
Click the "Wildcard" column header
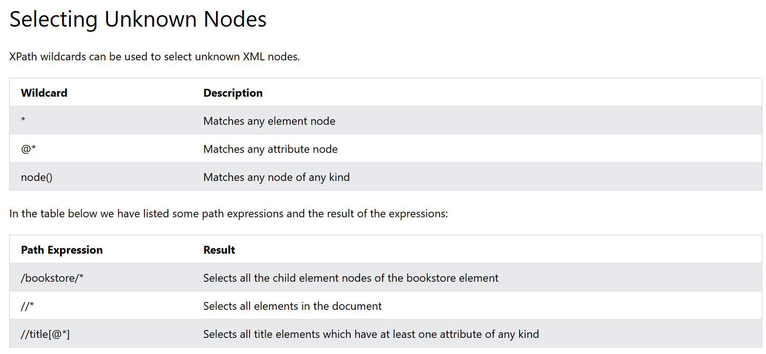(44, 93)
